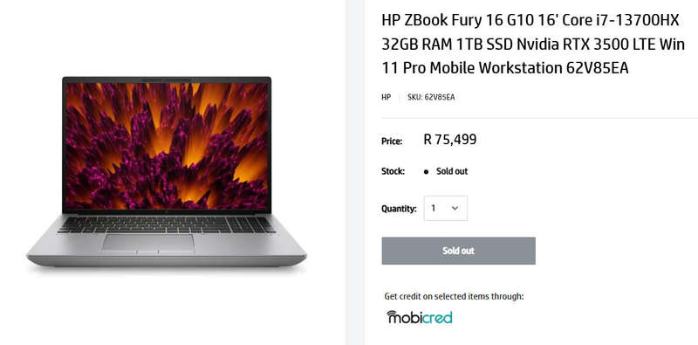The width and height of the screenshot is (698, 345).
Task: Click the laptop screen wallpaper in image
Action: 167,146
